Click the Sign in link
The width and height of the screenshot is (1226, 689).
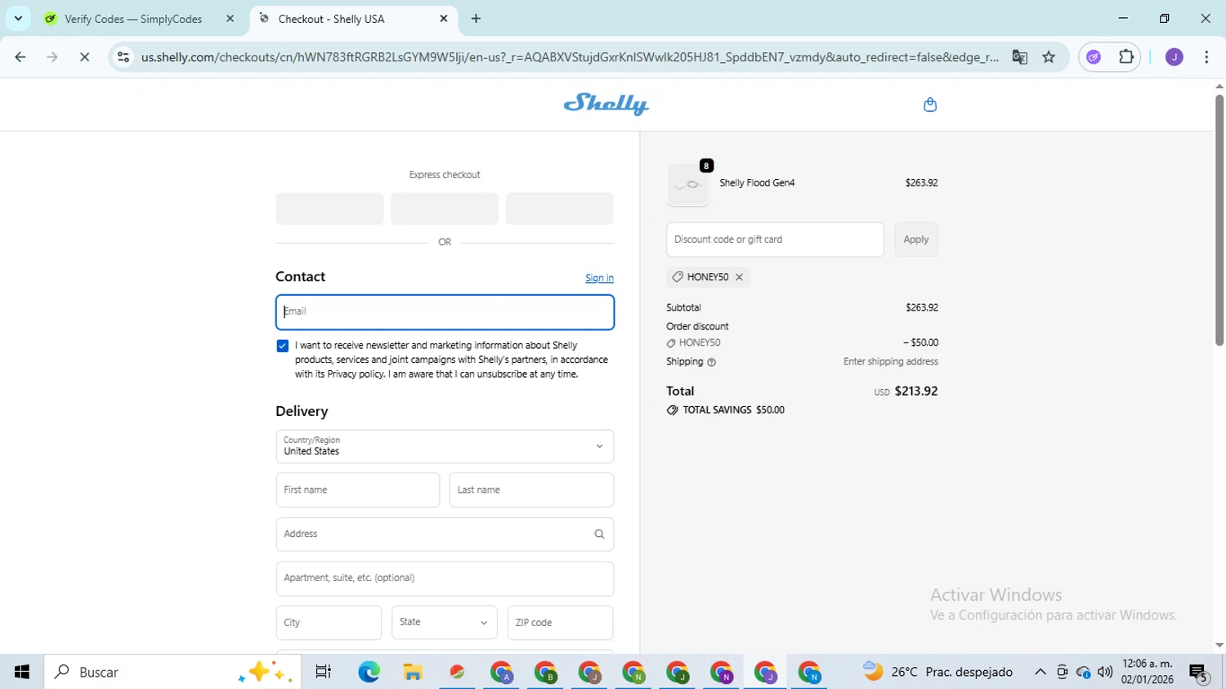click(x=599, y=279)
